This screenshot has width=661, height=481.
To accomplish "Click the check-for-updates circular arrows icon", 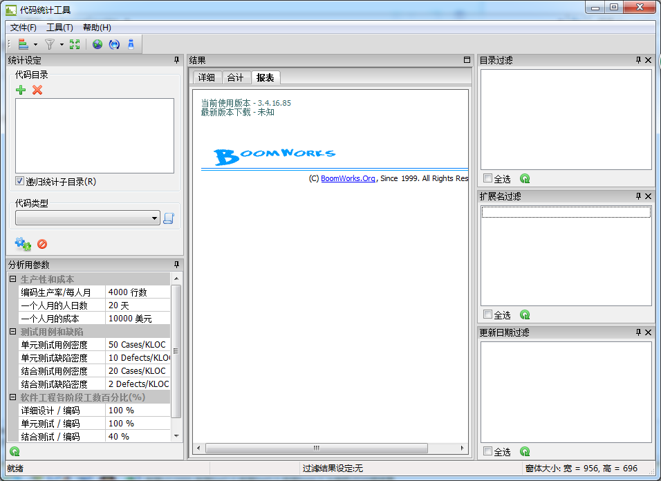I will coord(114,44).
